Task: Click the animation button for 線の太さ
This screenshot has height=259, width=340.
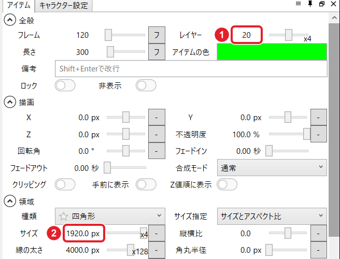Action: click(157, 250)
